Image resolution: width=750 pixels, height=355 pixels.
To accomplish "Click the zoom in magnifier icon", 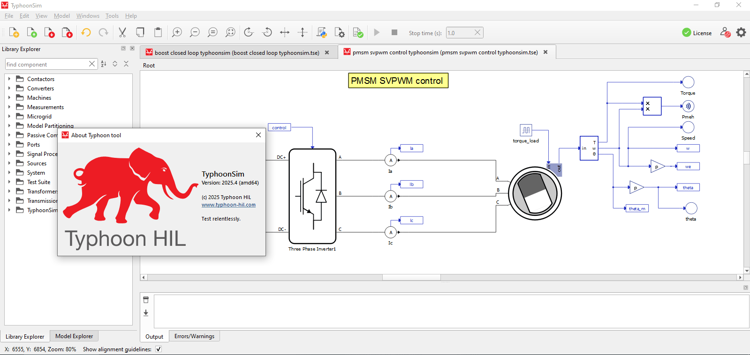I will click(x=177, y=32).
